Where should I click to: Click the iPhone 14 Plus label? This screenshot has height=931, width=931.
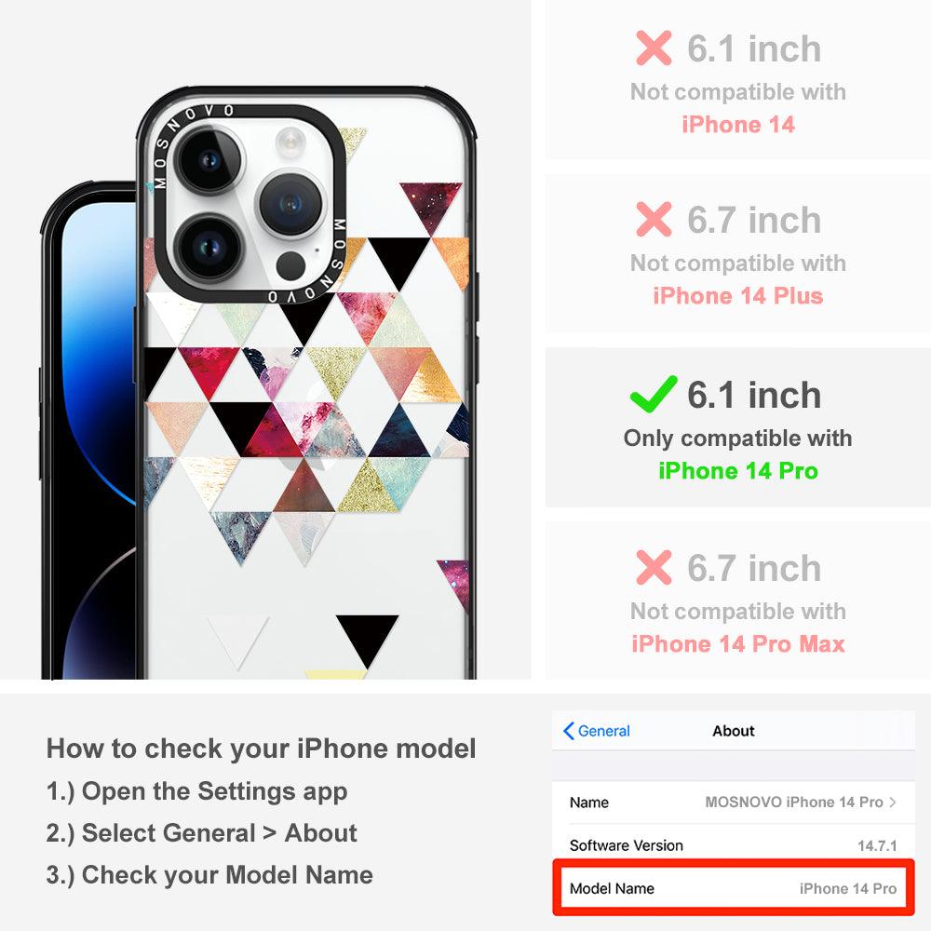point(738,296)
